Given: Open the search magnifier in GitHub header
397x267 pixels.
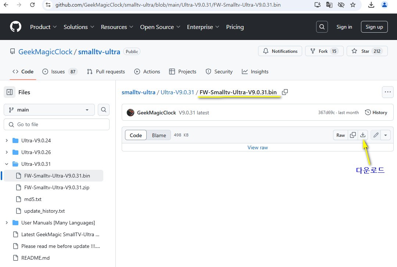Looking at the screenshot, I should (x=322, y=27).
